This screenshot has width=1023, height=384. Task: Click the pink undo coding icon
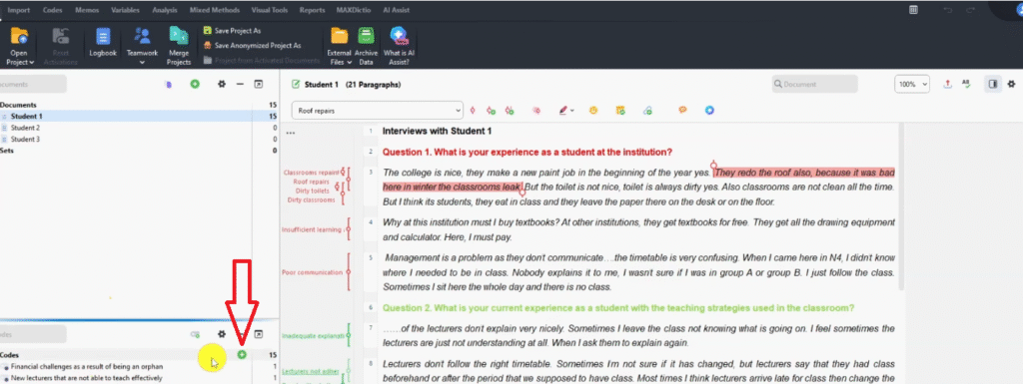[x=536, y=111]
